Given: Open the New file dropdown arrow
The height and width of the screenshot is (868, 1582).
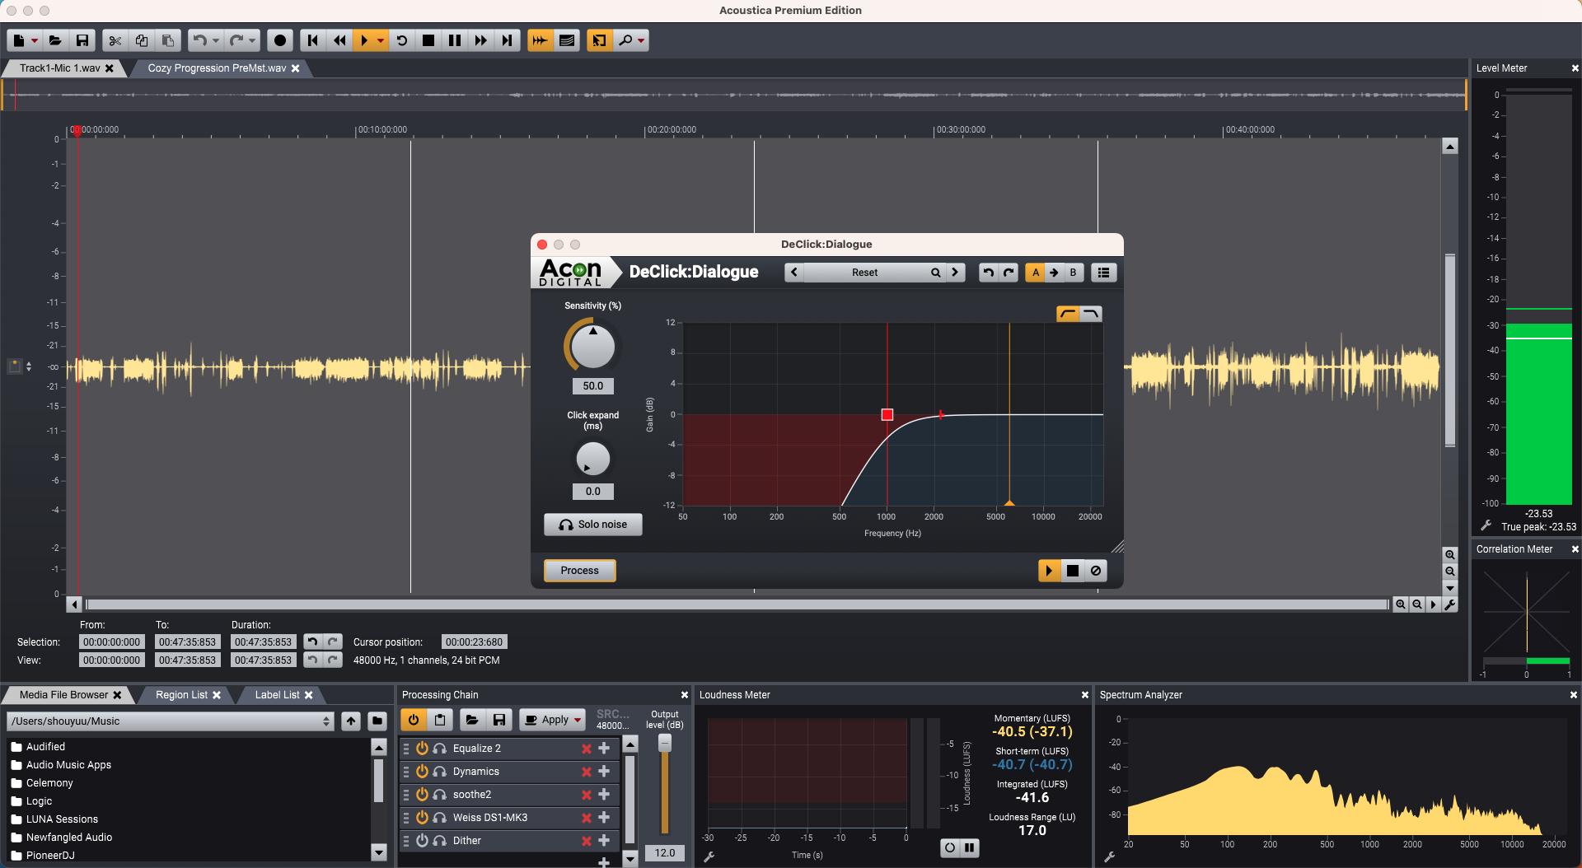Looking at the screenshot, I should coord(35,40).
